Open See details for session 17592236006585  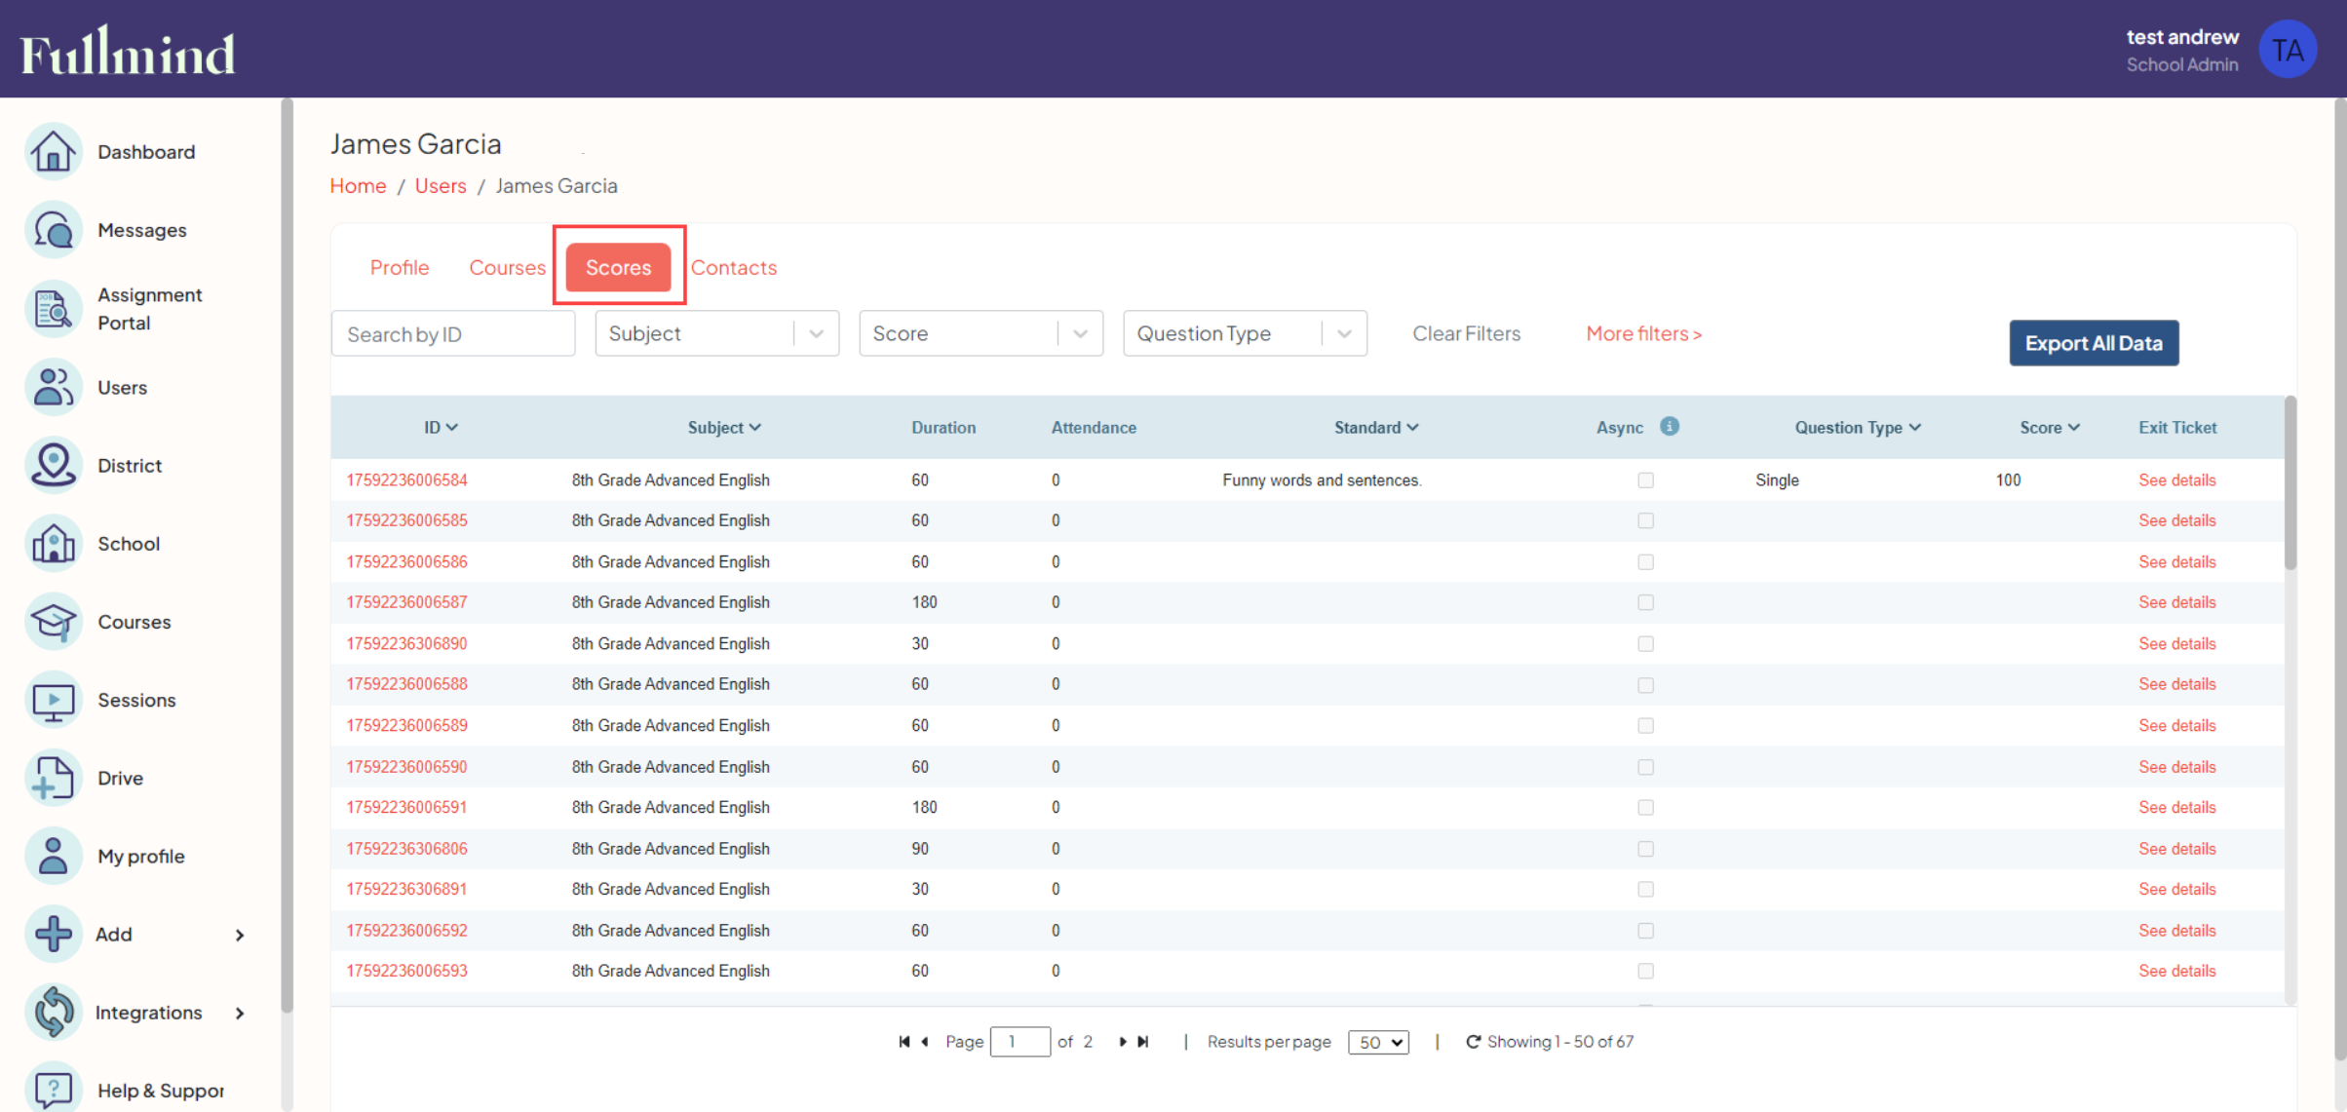pos(2177,520)
